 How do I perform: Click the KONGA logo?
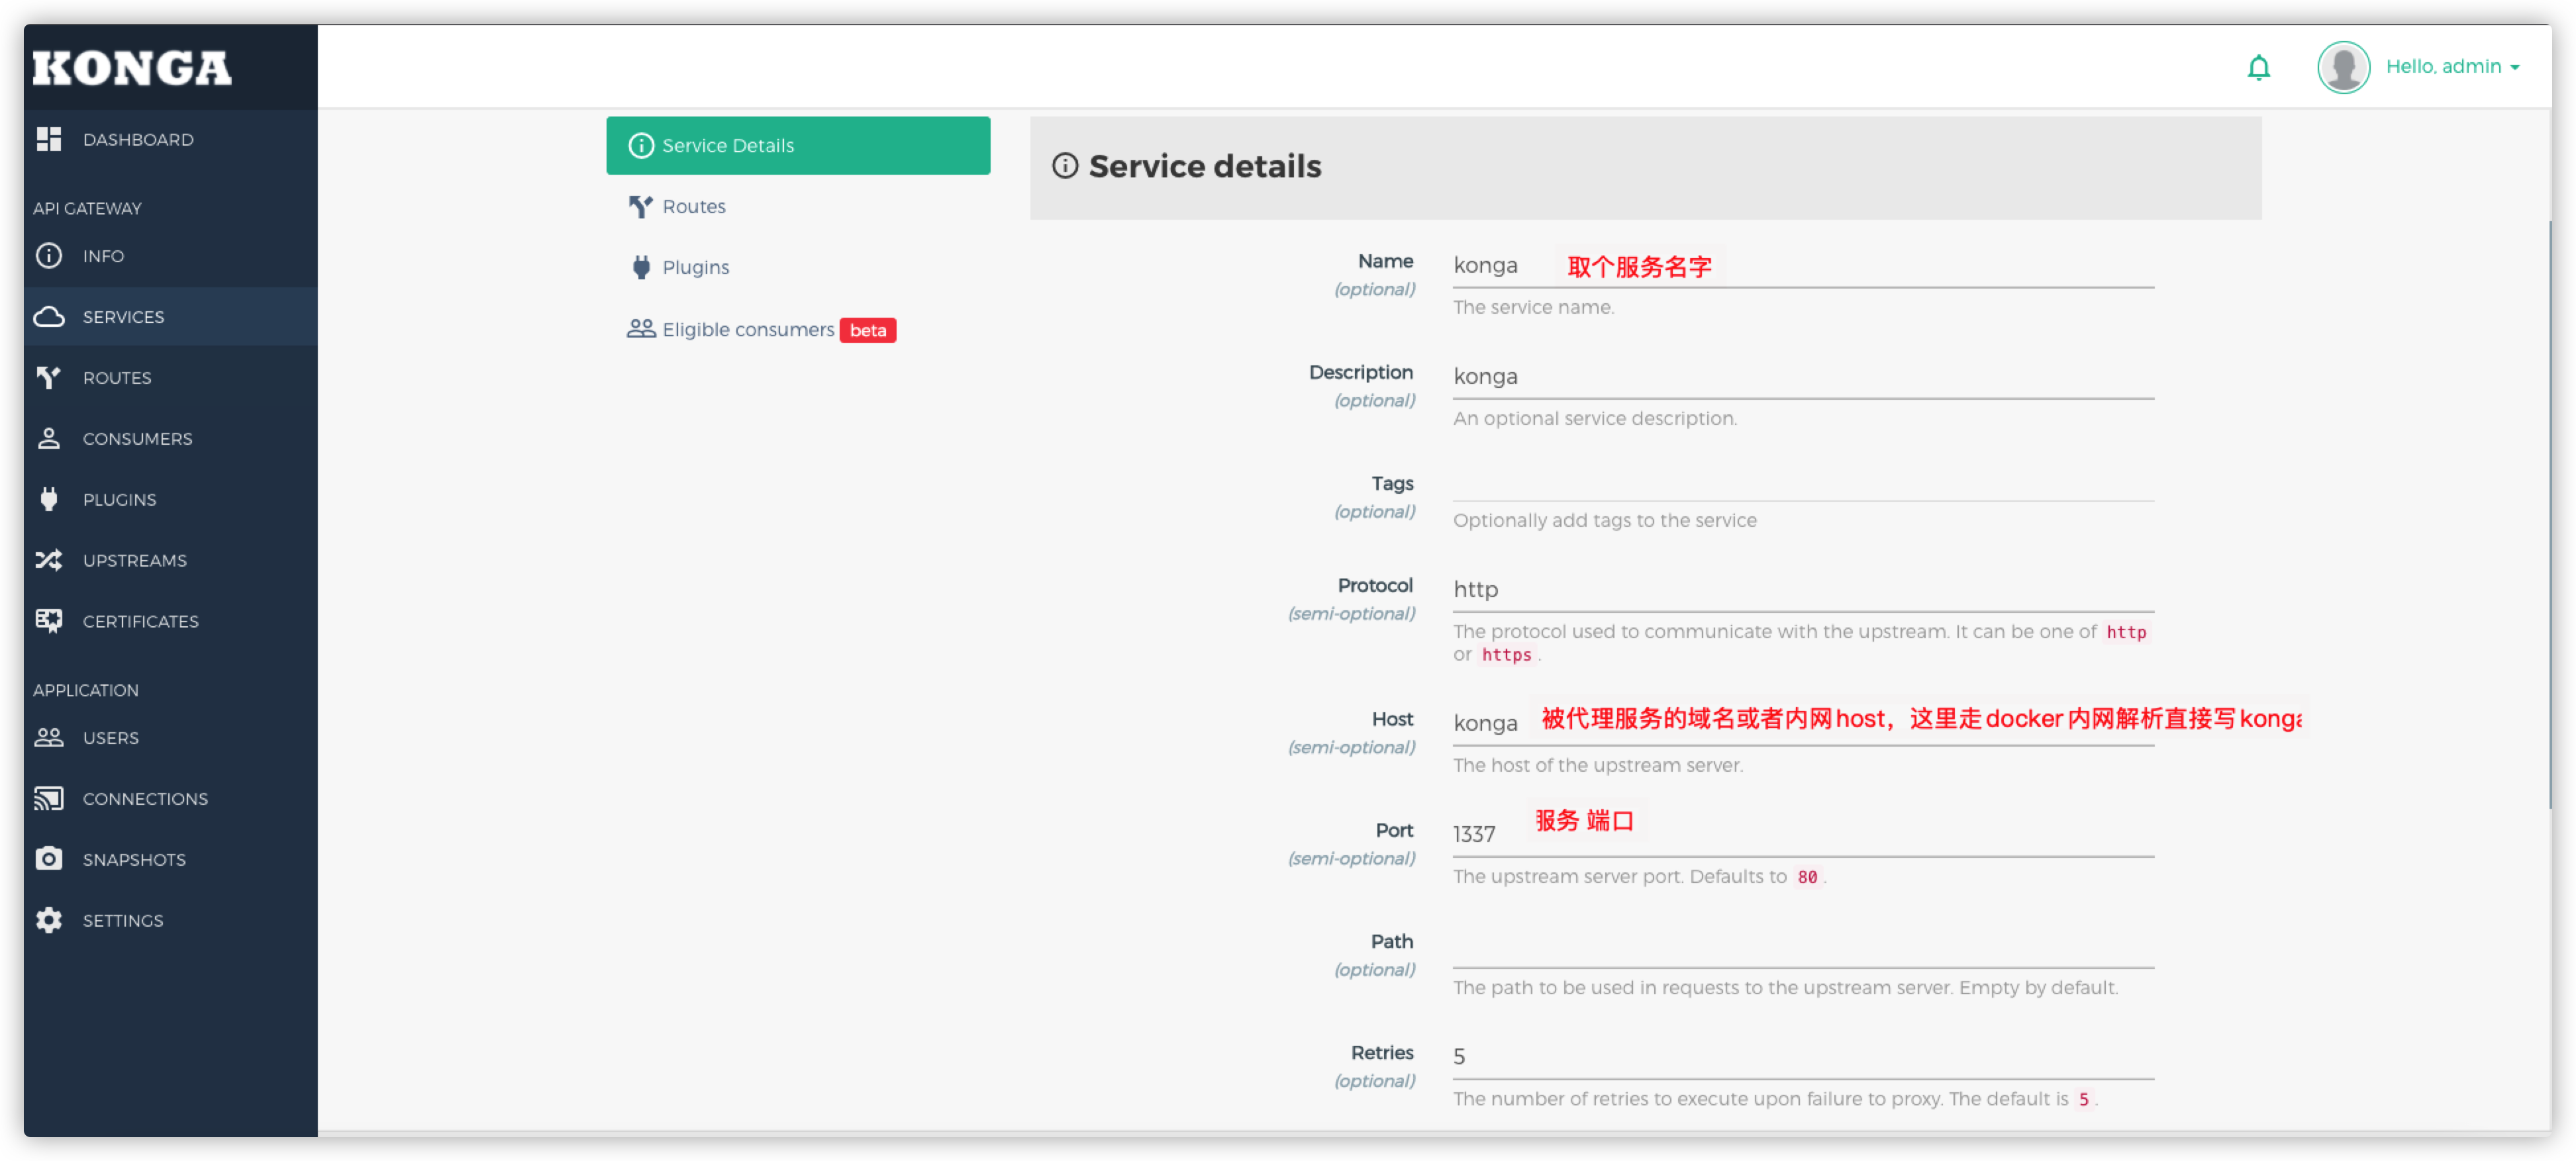[131, 67]
